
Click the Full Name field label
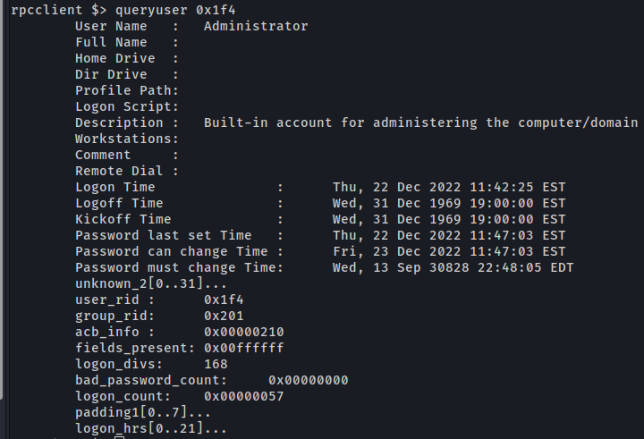coord(111,42)
